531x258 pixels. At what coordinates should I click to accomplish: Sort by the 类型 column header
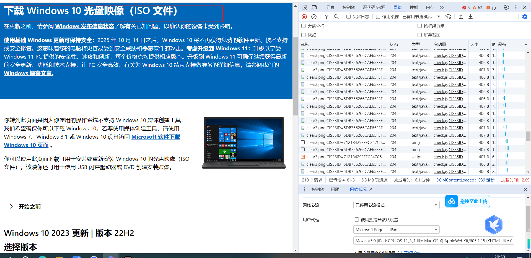click(421, 44)
